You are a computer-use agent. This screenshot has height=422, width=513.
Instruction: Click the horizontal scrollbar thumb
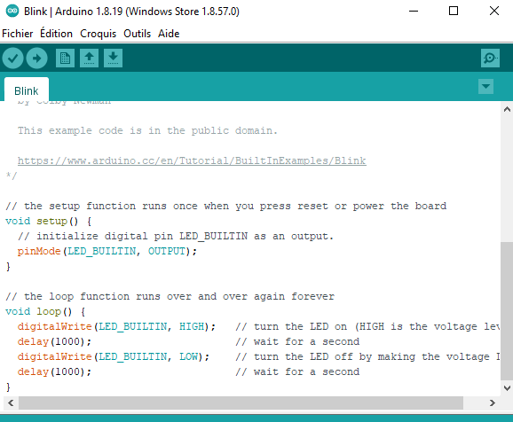point(241,402)
